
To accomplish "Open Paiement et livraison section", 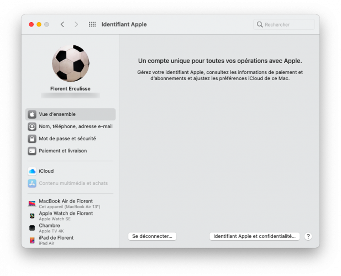I will pyautogui.click(x=70, y=151).
